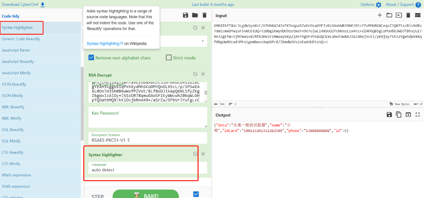Viewport: 424px width, 198px height.
Task: Enable Strict mode checkbox
Action: 169,57
